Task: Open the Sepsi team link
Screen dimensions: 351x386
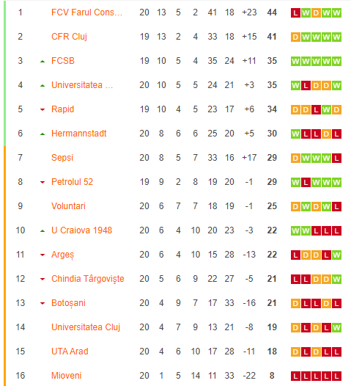Action: coord(62,158)
